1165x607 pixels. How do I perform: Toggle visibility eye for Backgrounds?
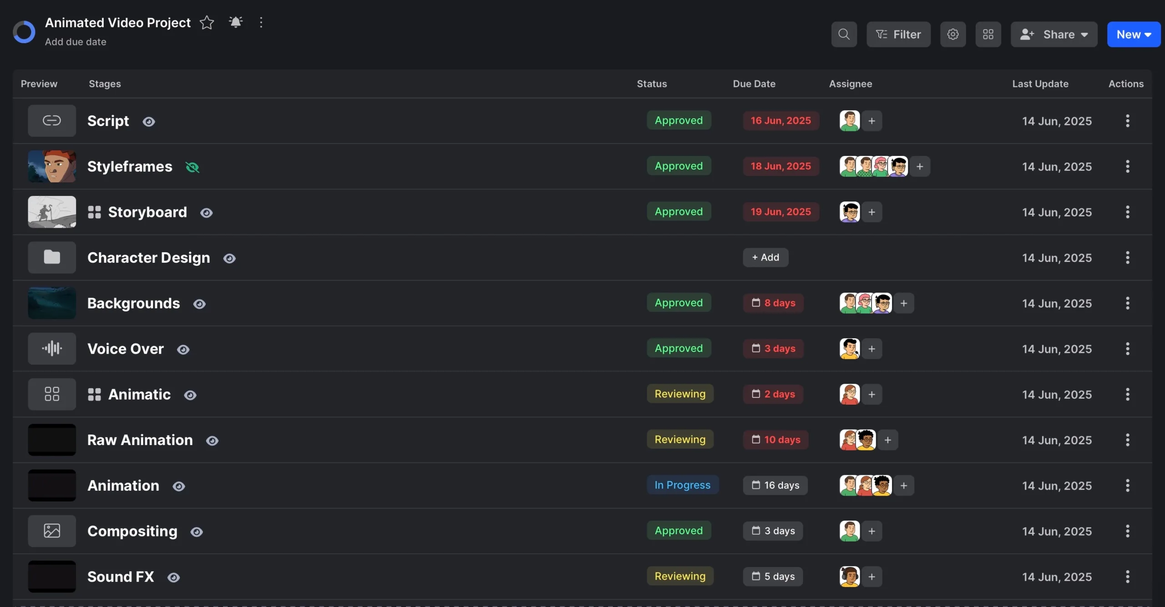[199, 304]
